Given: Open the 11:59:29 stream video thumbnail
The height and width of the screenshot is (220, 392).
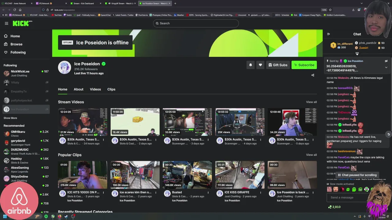Looking at the screenshot, I should click(x=135, y=122).
